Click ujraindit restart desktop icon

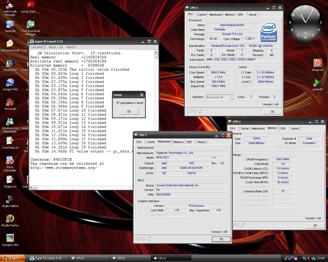pos(317,85)
